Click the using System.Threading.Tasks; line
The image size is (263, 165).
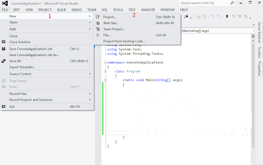[x=135, y=54]
